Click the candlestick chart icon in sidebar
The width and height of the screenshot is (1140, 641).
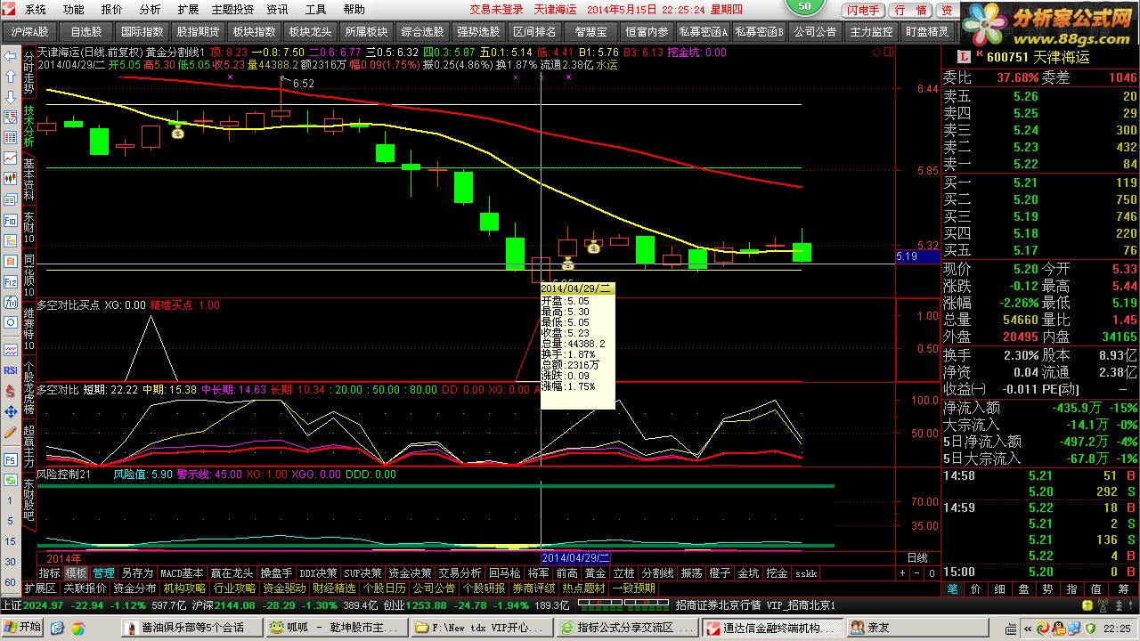pos(10,179)
